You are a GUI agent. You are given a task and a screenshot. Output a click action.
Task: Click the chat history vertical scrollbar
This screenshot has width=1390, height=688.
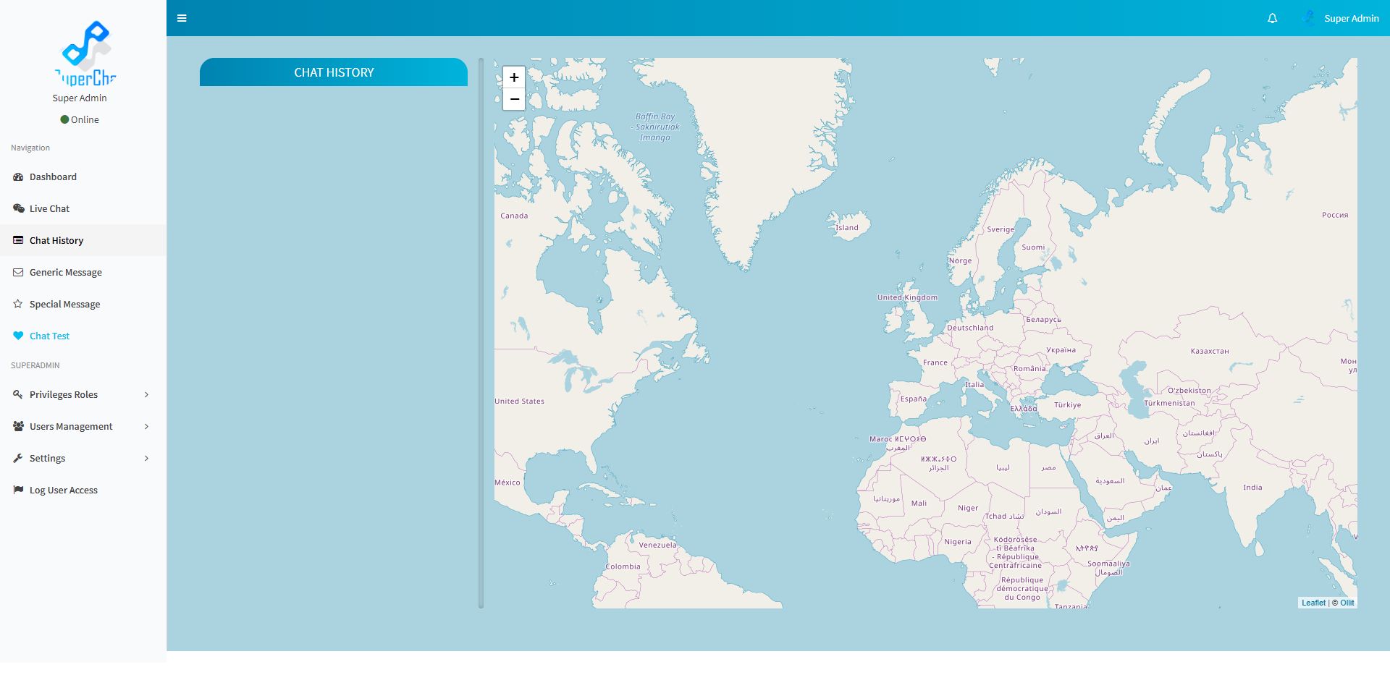[x=481, y=333]
